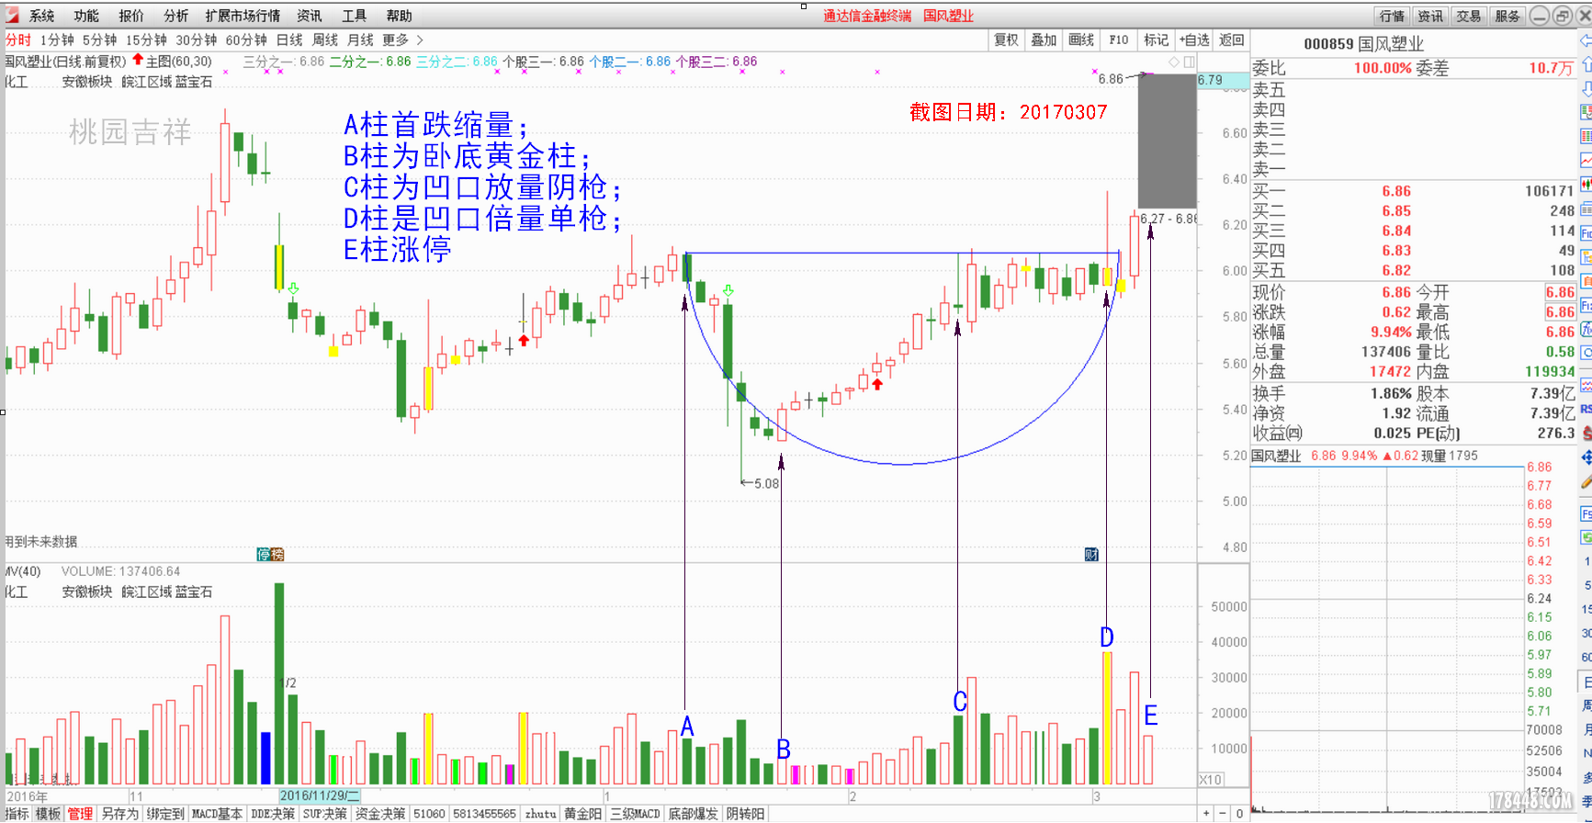Open the 指标 indicator tab

pos(17,814)
